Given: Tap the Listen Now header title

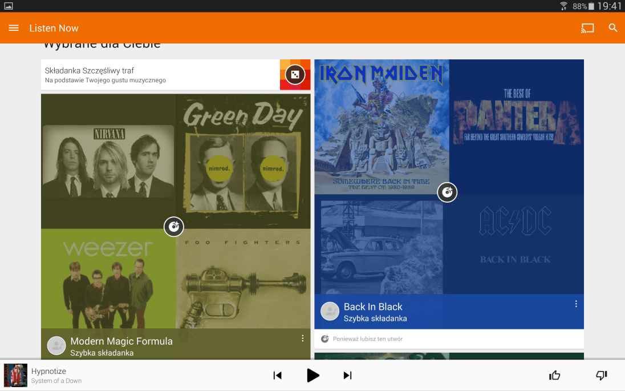Looking at the screenshot, I should [54, 28].
